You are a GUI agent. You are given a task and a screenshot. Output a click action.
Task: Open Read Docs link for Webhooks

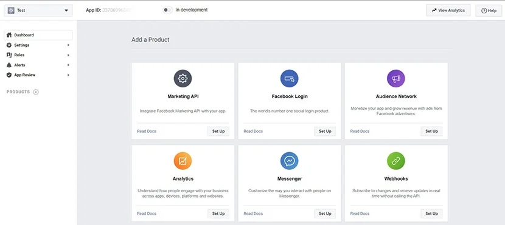pos(360,213)
